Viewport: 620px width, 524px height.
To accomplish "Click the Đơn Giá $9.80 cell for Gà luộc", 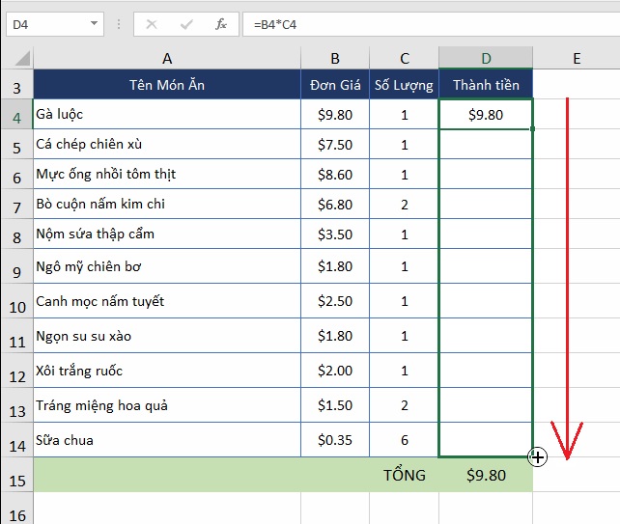I will click(x=335, y=114).
